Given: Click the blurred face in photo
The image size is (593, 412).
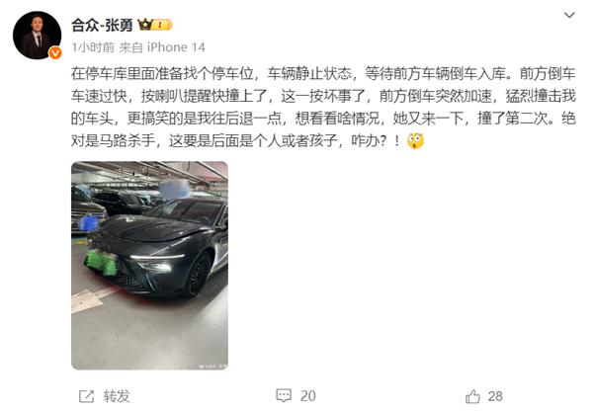Looking at the screenshot, I should tap(174, 189).
